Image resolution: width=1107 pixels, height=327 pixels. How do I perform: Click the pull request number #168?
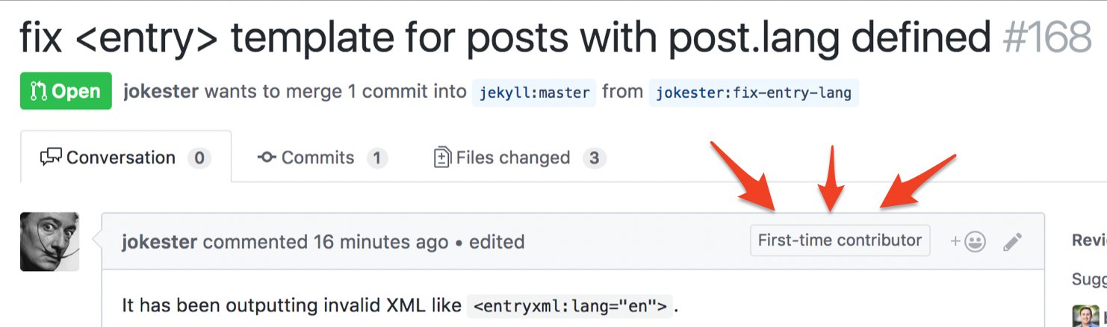coord(1047,36)
